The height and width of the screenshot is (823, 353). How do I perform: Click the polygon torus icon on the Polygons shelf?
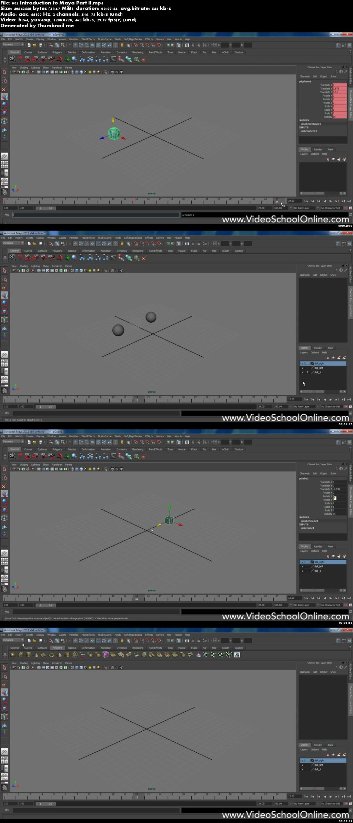pos(52,655)
